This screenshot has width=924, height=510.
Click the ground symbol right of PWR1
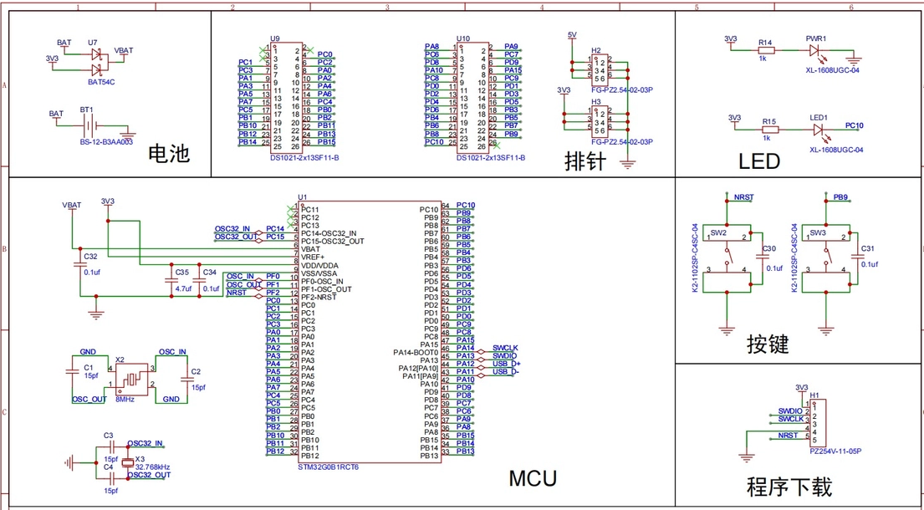[853, 60]
